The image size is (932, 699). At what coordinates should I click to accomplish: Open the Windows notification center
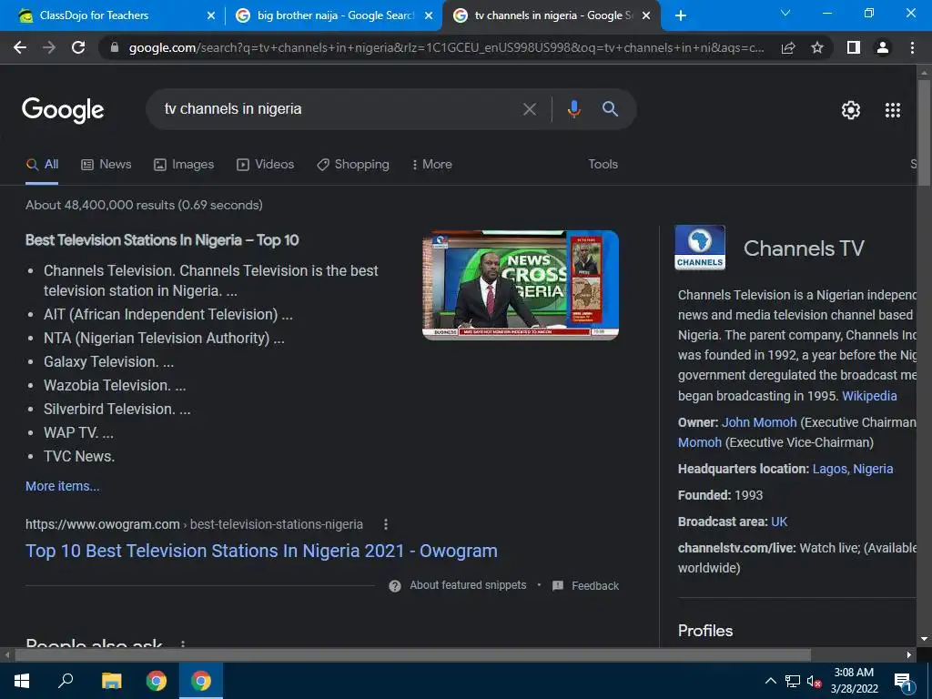pyautogui.click(x=903, y=682)
